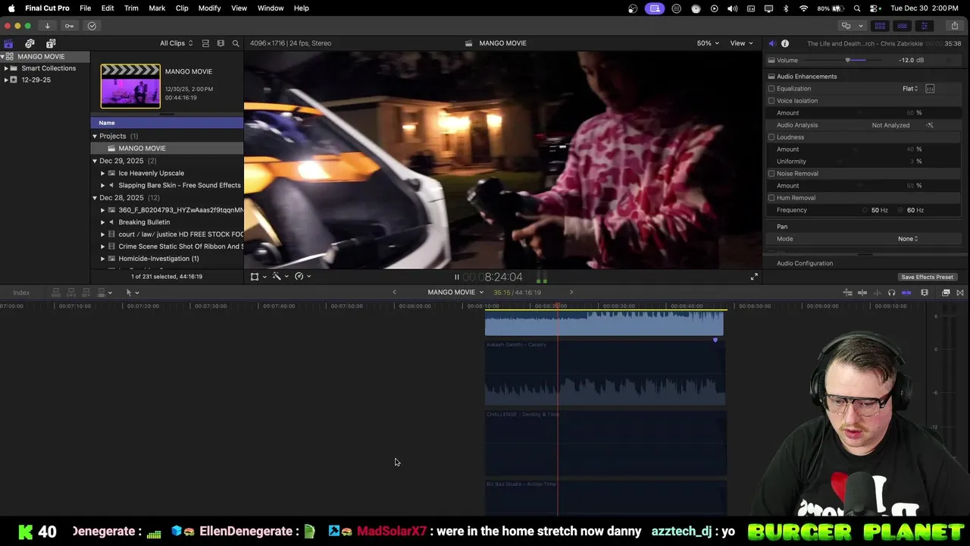Screen dimensions: 970x546
Task: Show the Photos and Audio sidebar
Action: 30,43
